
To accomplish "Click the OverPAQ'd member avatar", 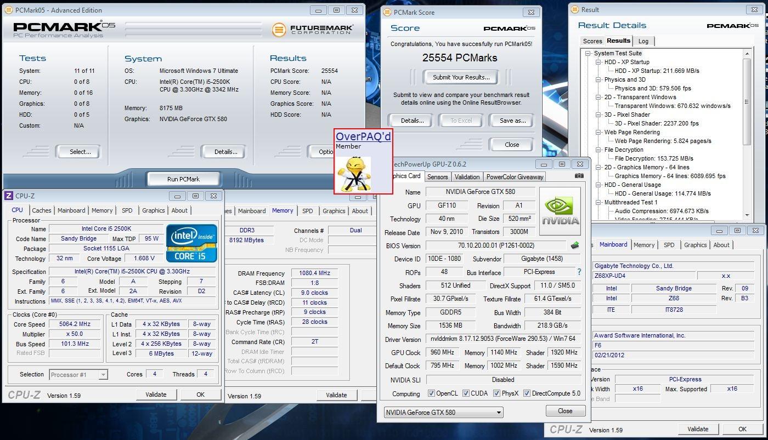I will pyautogui.click(x=353, y=174).
